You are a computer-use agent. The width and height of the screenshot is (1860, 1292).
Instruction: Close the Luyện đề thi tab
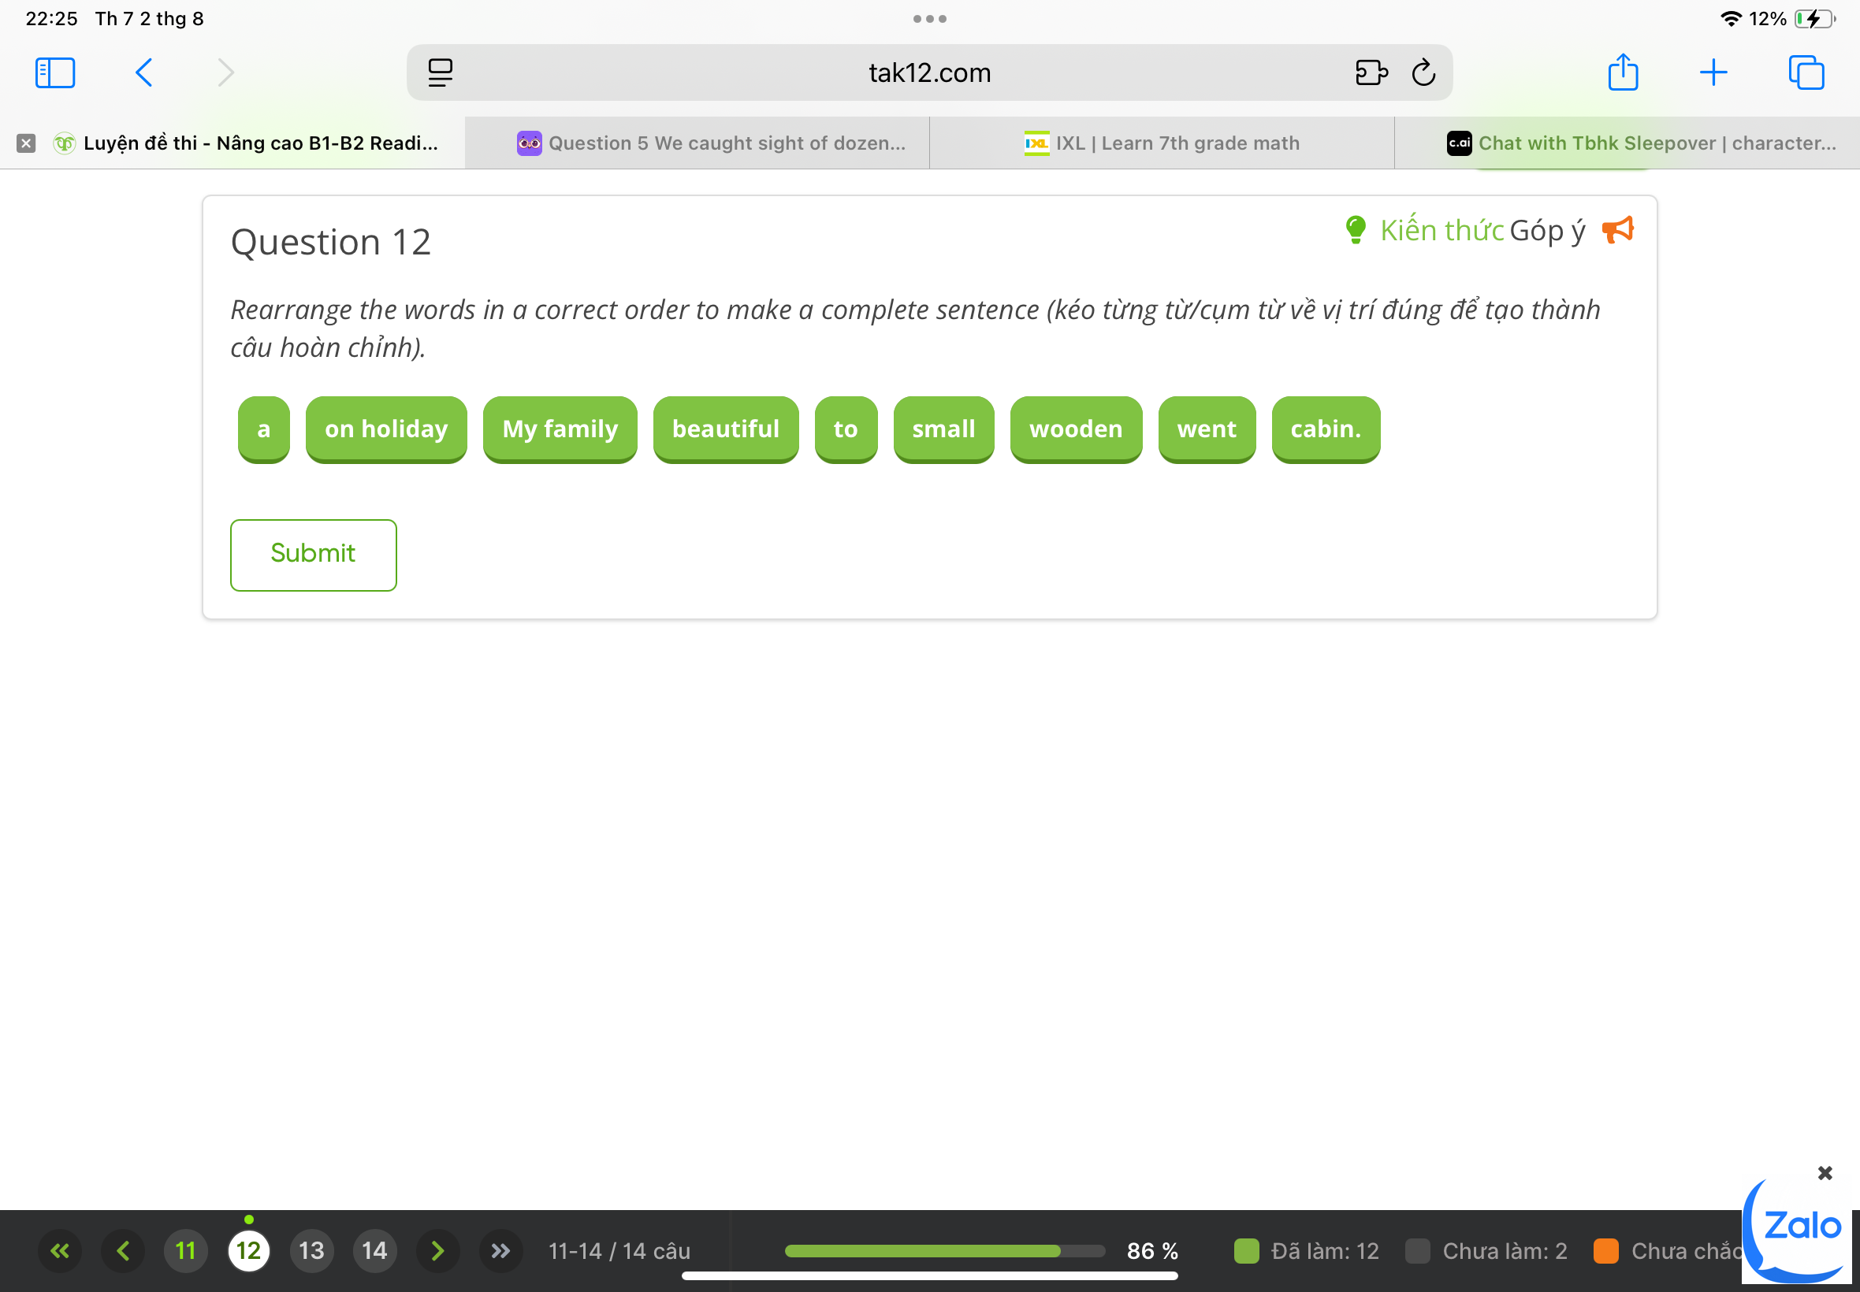pos(26,143)
